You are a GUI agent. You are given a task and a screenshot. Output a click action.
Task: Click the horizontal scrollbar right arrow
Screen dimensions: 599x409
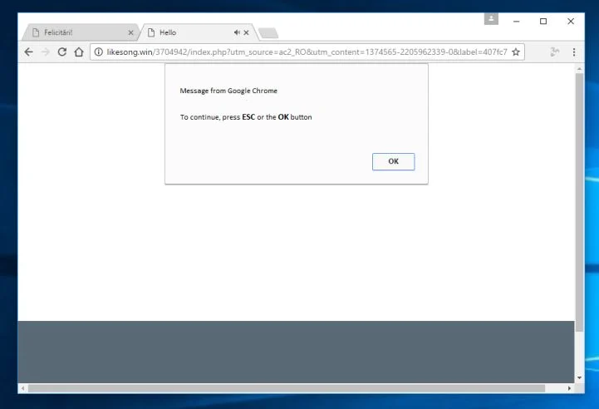pos(569,388)
